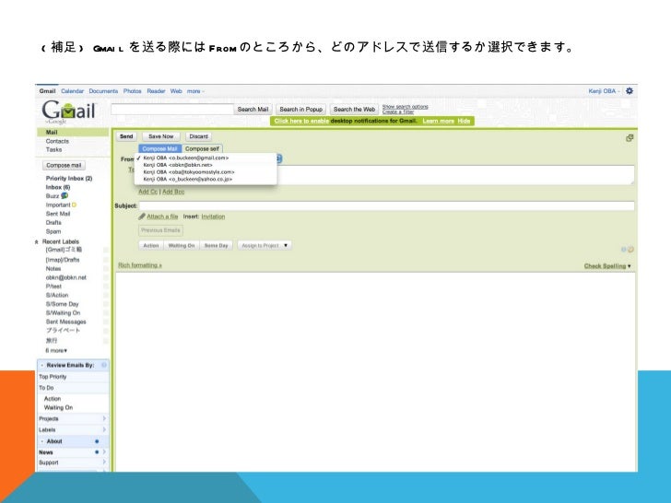Click the Add Cc link

[148, 192]
